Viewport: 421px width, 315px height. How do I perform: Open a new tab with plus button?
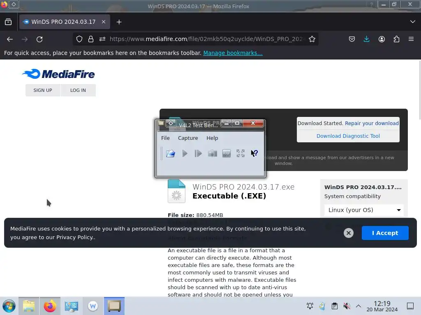point(119,22)
